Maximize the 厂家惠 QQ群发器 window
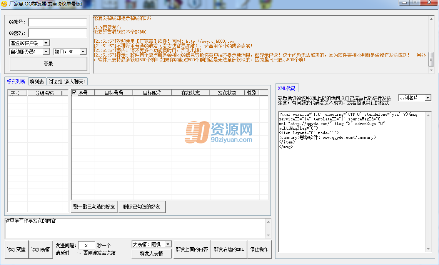439x265 pixels. pyautogui.click(x=415, y=3)
